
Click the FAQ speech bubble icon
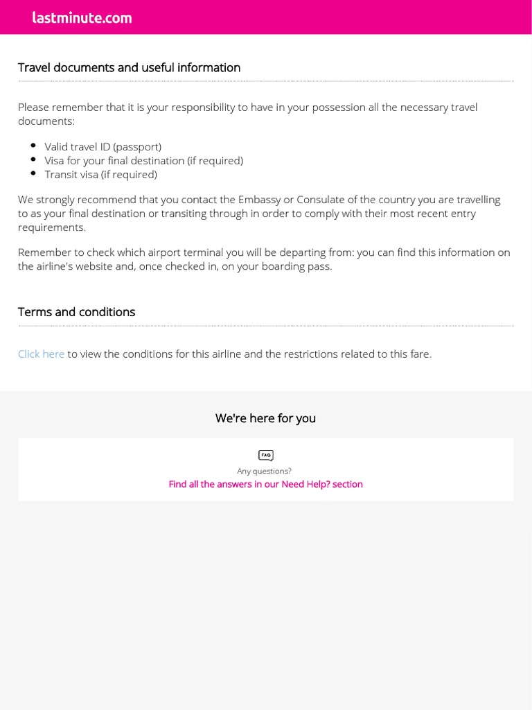pos(266,455)
